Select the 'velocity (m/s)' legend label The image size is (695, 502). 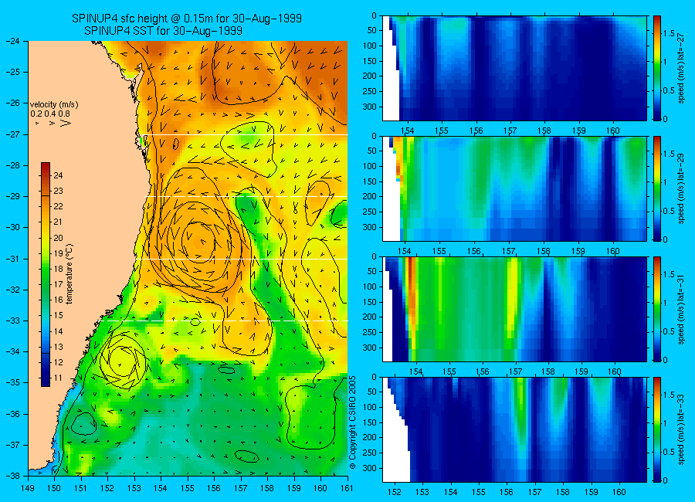click(54, 105)
